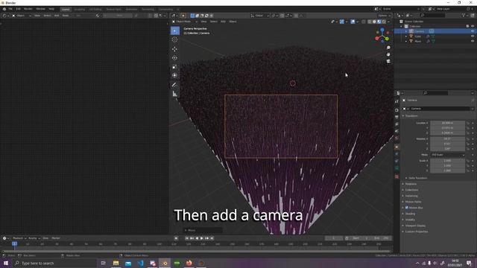The image size is (477, 268).
Task: Select the Measure ruler tool
Action: click(x=174, y=94)
